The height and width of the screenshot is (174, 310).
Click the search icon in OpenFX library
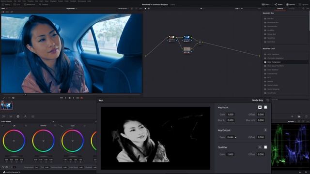[303, 9]
